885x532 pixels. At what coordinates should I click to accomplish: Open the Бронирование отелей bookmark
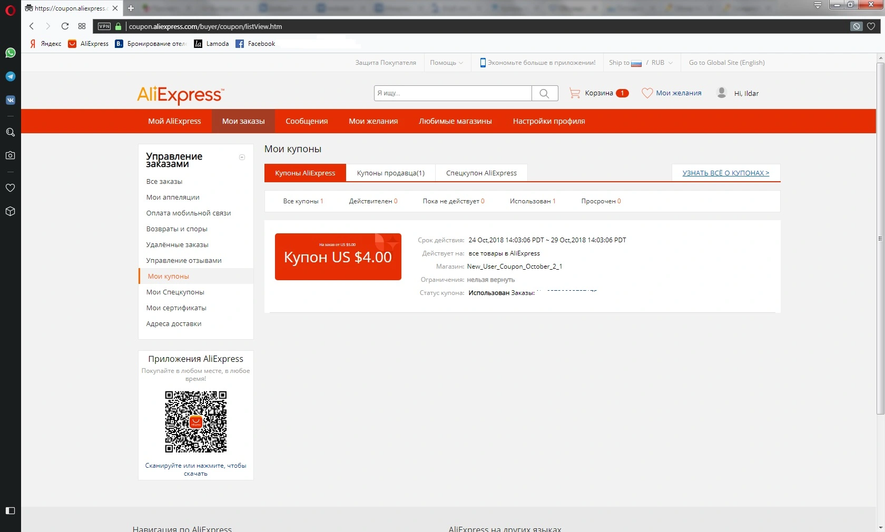tap(151, 44)
